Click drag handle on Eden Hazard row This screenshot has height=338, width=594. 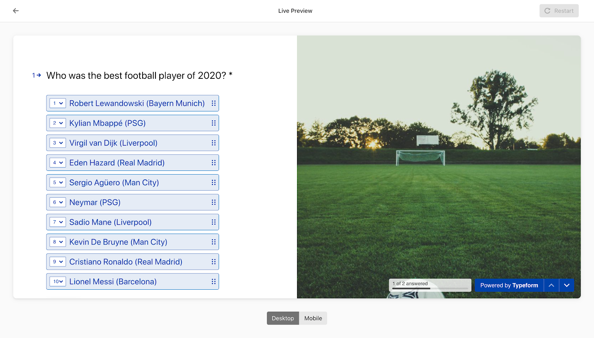[x=213, y=163]
